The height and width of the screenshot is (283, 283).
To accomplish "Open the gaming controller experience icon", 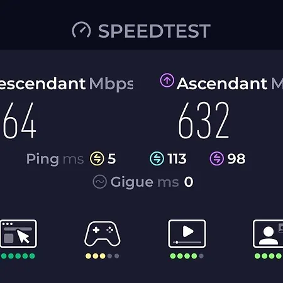I will (x=103, y=234).
